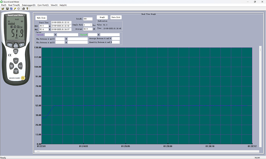Click the Graph button
This screenshot has height=159, width=266.
(x=102, y=17)
